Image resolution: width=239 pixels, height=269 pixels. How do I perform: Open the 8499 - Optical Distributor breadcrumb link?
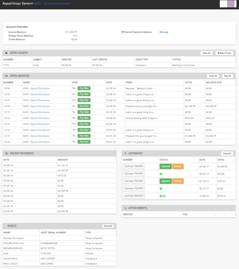click(52, 3)
